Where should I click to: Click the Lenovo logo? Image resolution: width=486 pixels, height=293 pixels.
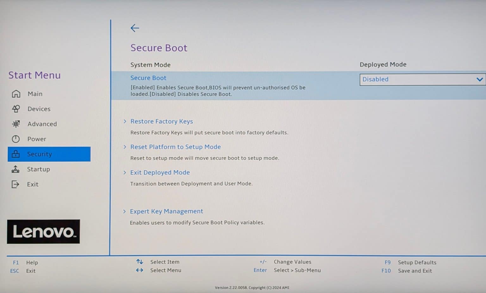[x=43, y=231]
